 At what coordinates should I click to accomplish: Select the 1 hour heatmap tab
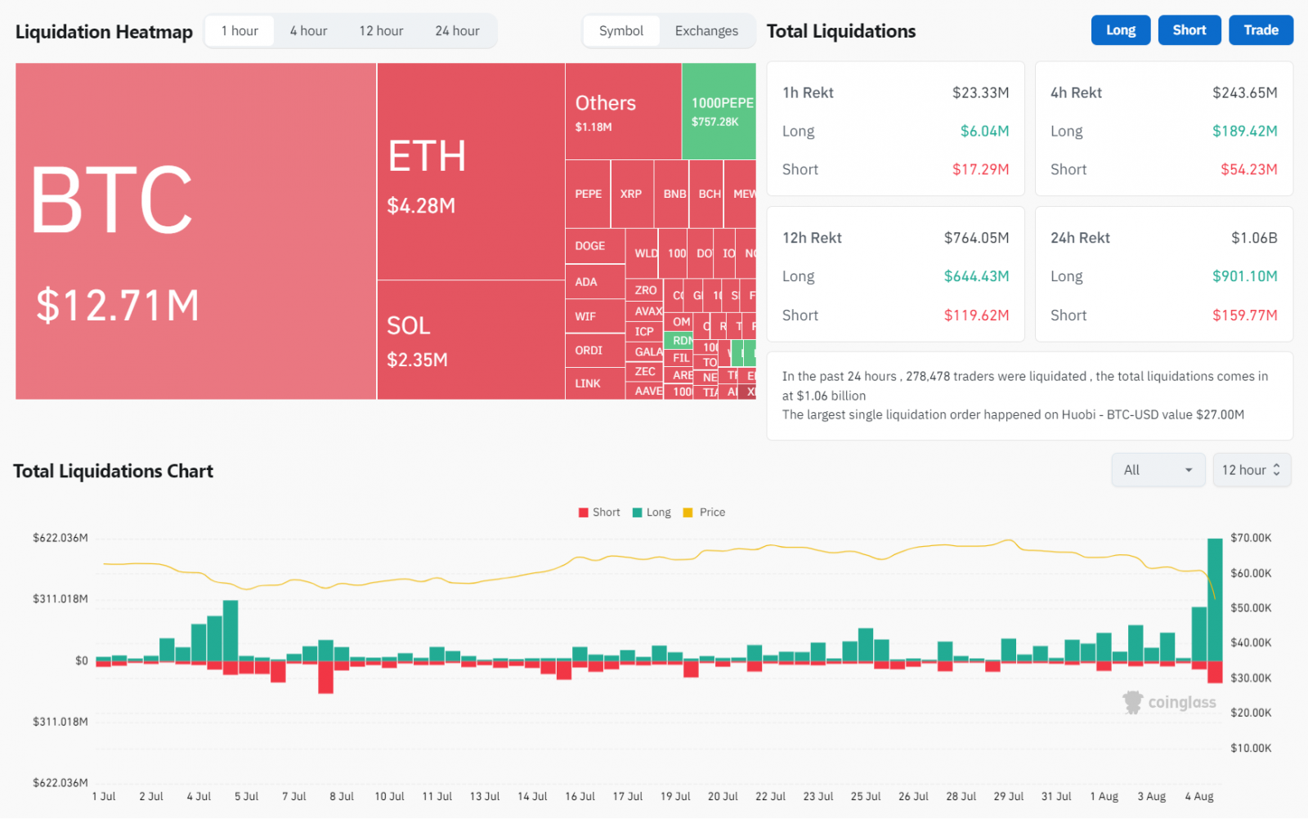click(240, 31)
